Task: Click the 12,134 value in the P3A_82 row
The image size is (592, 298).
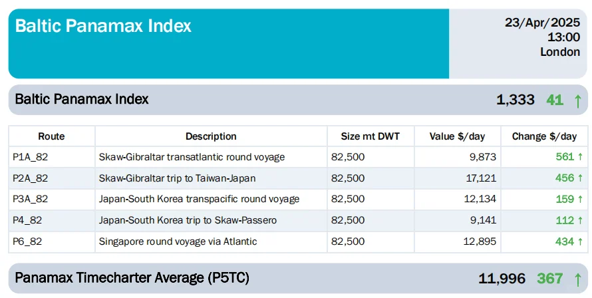Action: 479,199
